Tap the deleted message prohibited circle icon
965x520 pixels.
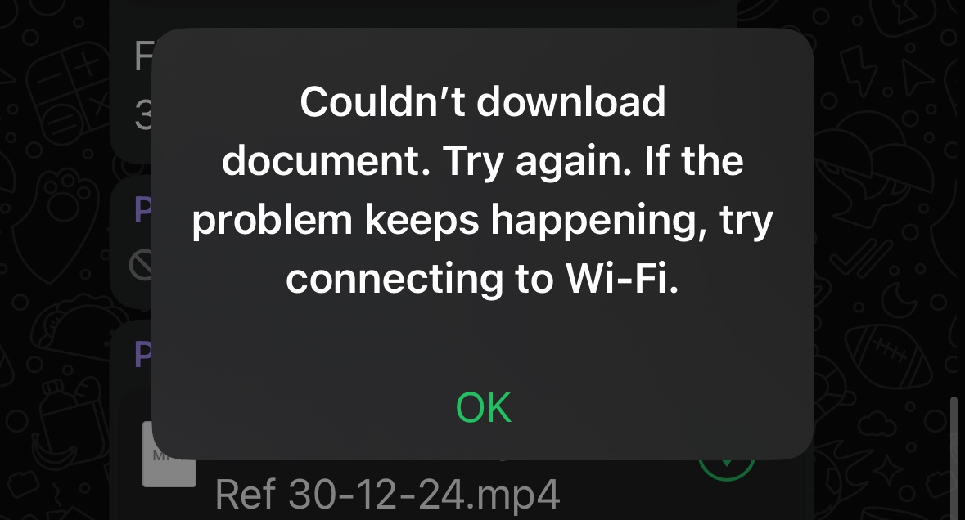(141, 267)
